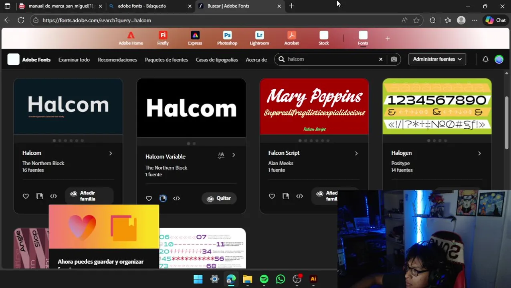The height and width of the screenshot is (288, 511).
Task: Open Lightroom app shortcut
Action: tap(259, 38)
